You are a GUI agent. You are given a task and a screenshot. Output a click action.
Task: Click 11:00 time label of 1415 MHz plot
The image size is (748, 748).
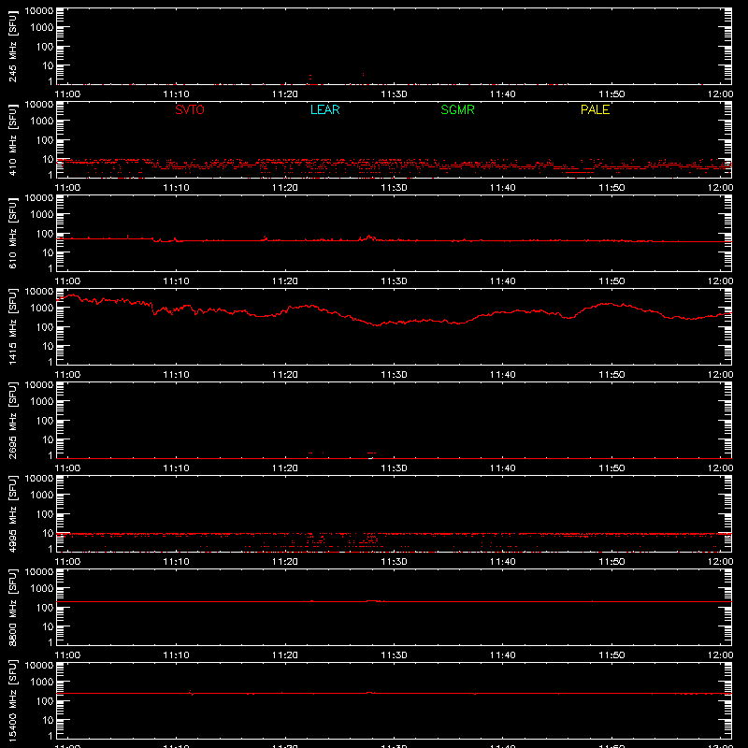pos(67,375)
